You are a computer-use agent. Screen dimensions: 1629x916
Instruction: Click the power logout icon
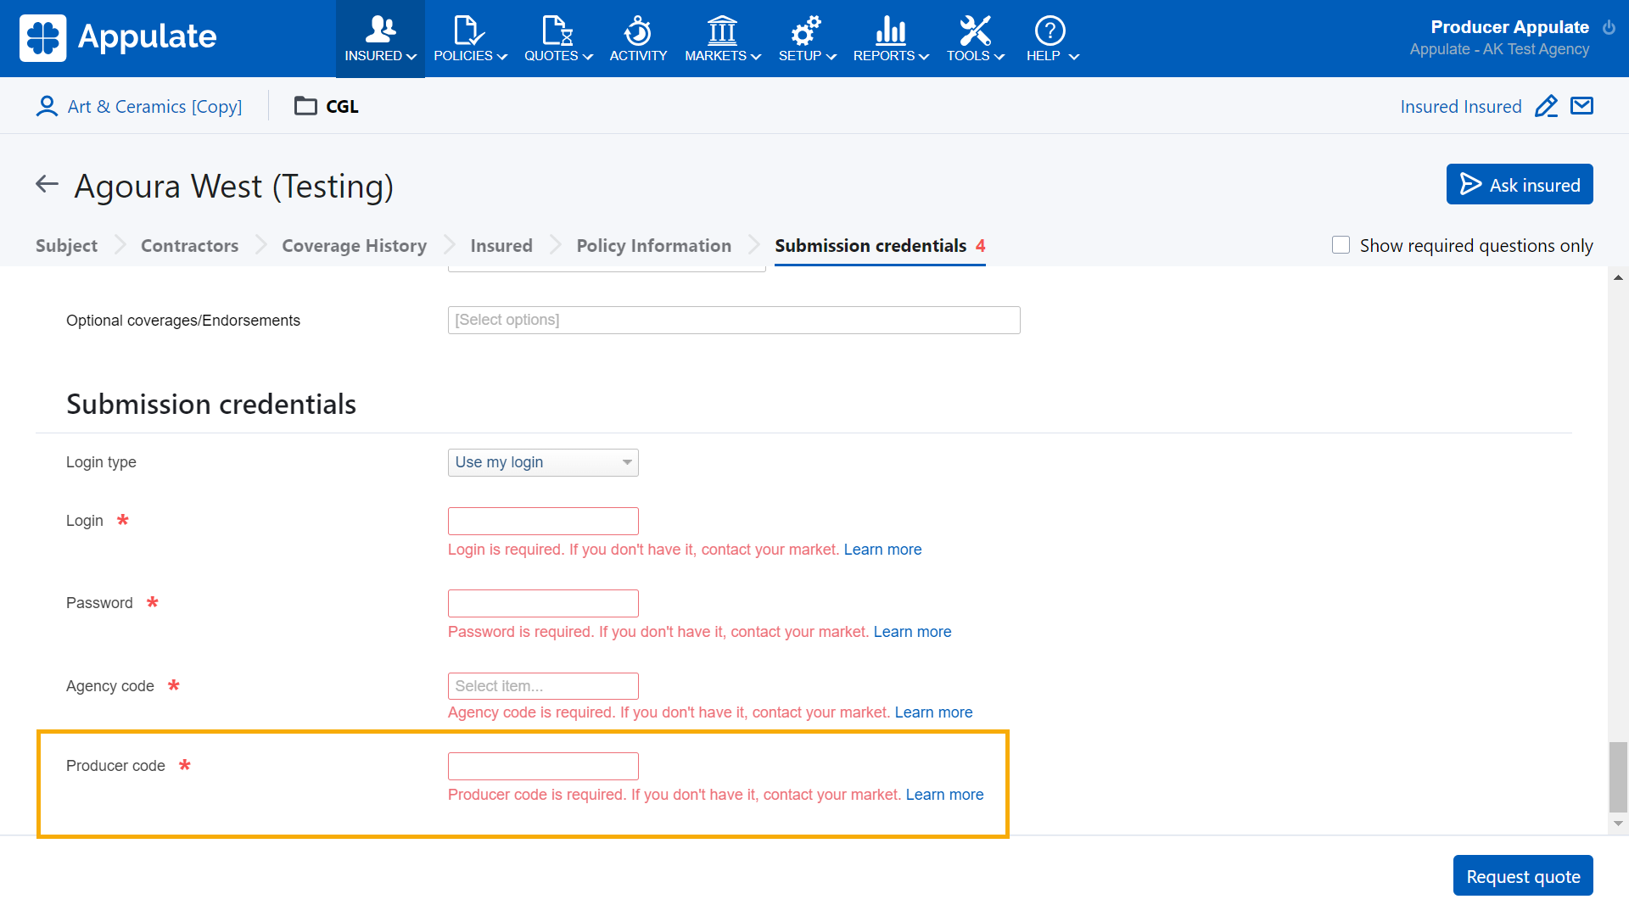click(1609, 27)
